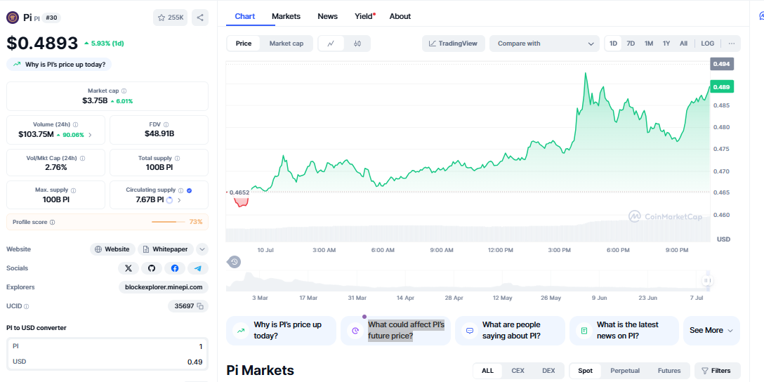This screenshot has width=764, height=382.
Task: Click Total supply info icon
Action: click(x=177, y=159)
